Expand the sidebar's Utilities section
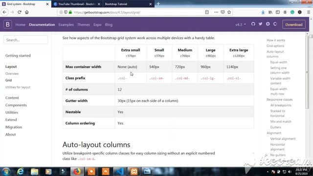The height and width of the screenshot is (176, 313). coord(12,112)
